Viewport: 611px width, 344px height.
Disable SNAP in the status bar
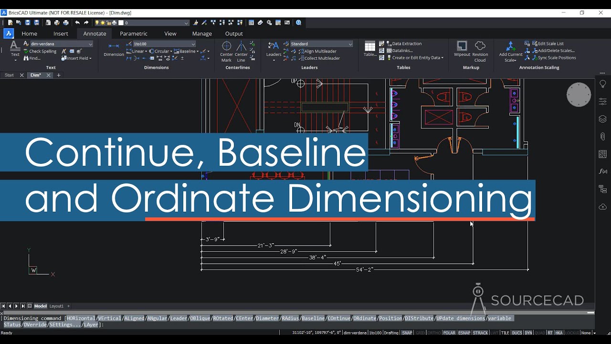(x=407, y=333)
